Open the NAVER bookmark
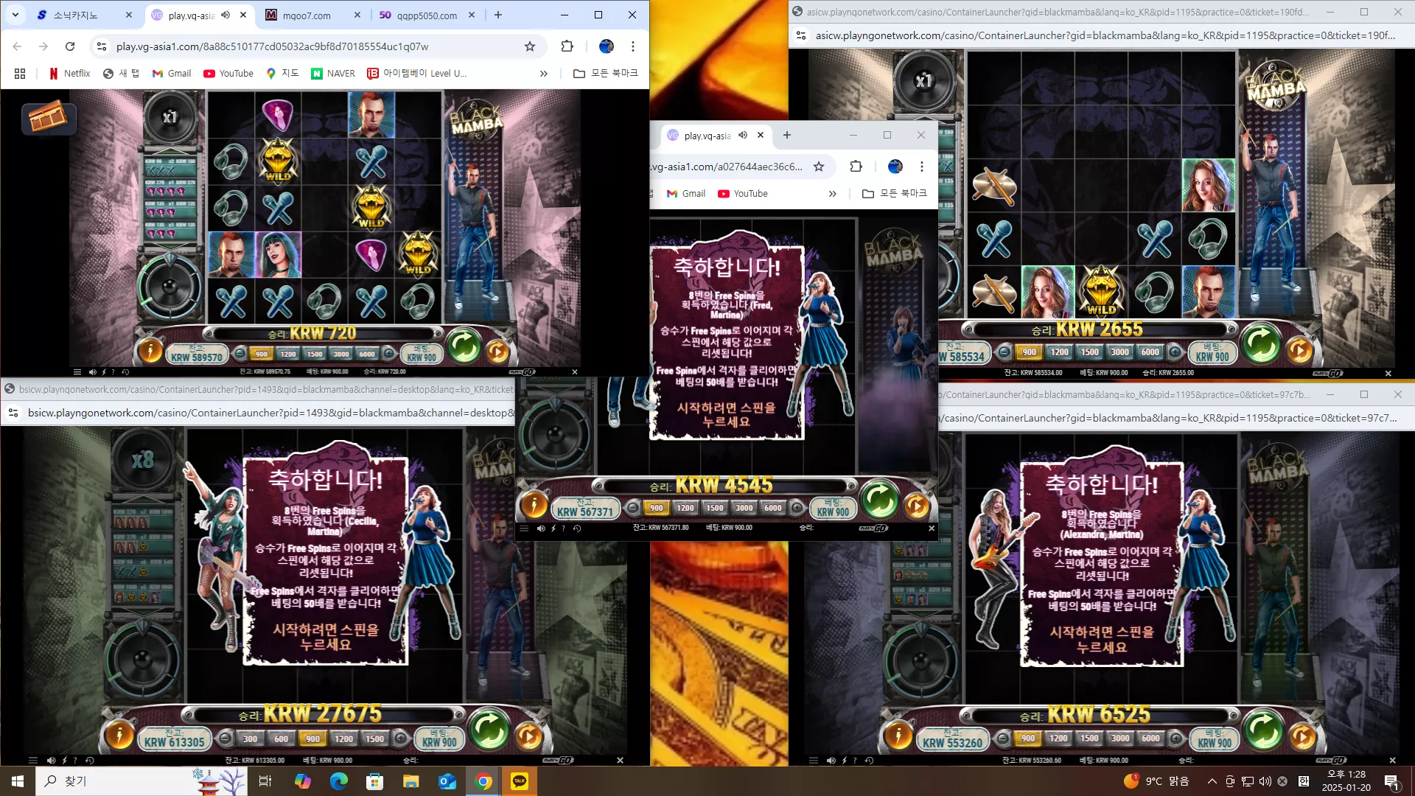 333,74
